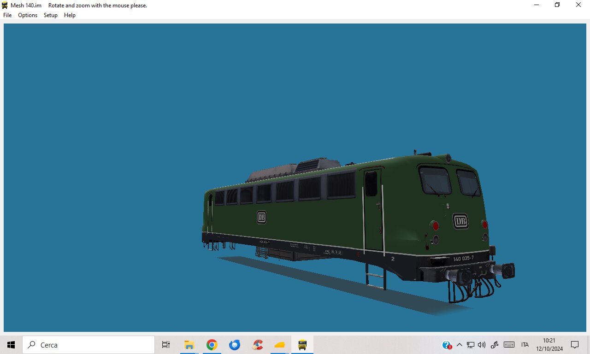Image resolution: width=590 pixels, height=354 pixels.
Task: Open the Windows Start menu
Action: pyautogui.click(x=11, y=345)
